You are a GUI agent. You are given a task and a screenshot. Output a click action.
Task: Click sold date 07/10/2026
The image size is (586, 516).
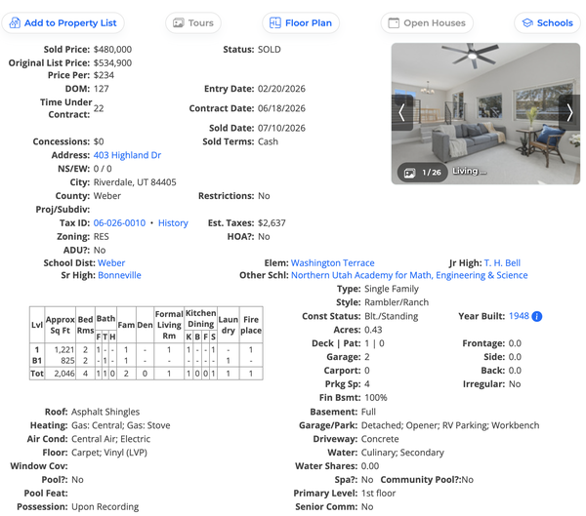281,128
